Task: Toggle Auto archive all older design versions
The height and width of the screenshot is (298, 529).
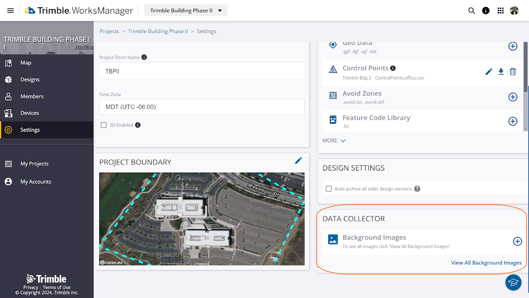Action: coord(329,189)
